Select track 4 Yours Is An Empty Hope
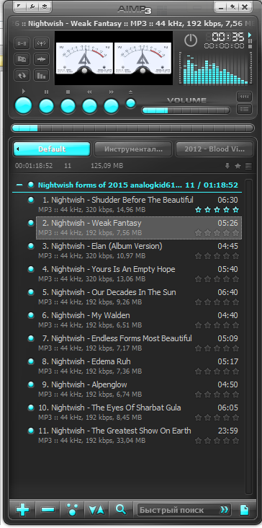 pos(139,274)
